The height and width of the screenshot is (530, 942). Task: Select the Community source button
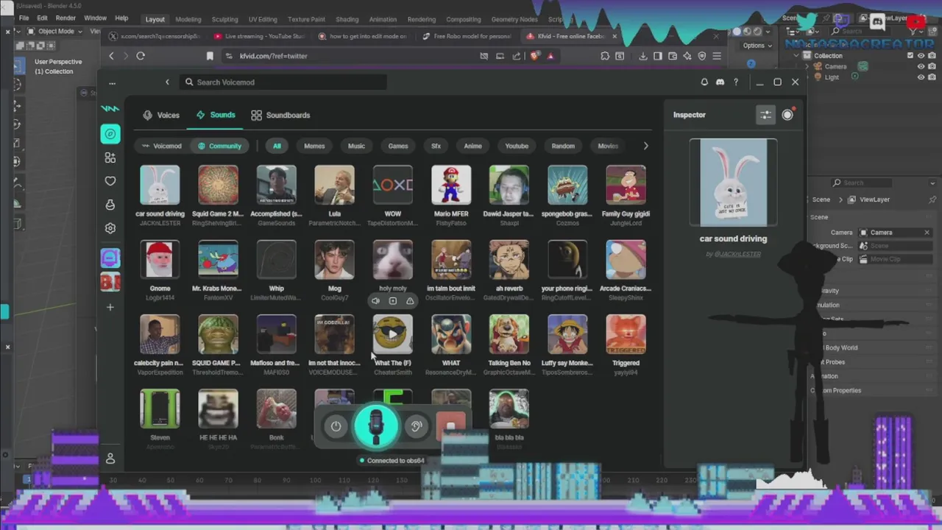[x=219, y=146]
